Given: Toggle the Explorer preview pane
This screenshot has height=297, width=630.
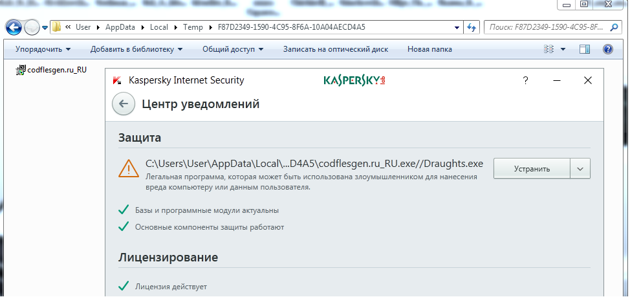Looking at the screenshot, I should click(x=585, y=49).
